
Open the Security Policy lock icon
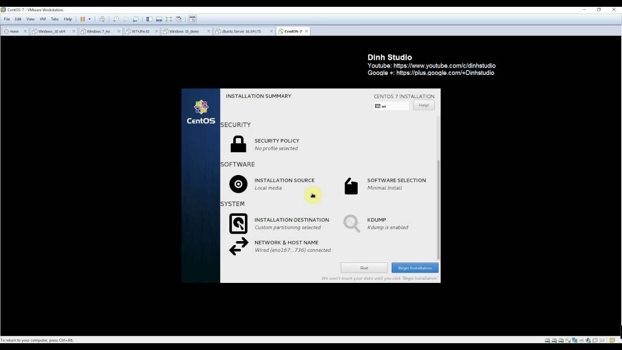[238, 144]
